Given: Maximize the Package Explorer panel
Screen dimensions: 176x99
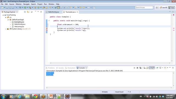Looking at the screenshot, I should tap(41, 12).
